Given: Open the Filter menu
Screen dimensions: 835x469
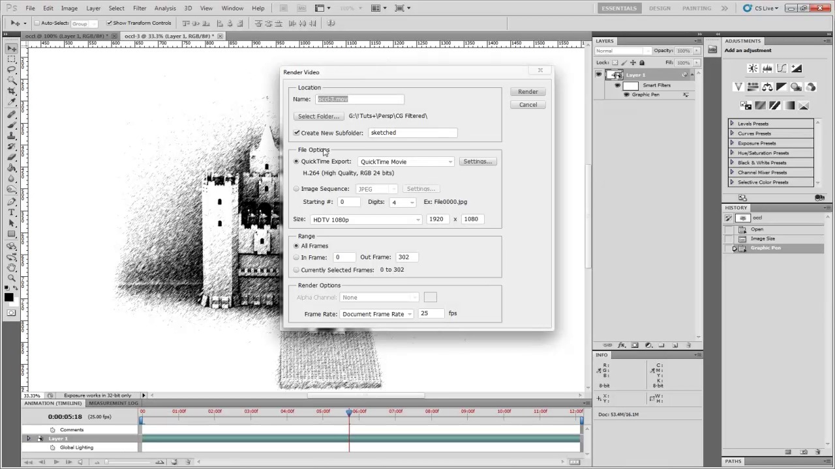Looking at the screenshot, I should 140,8.
